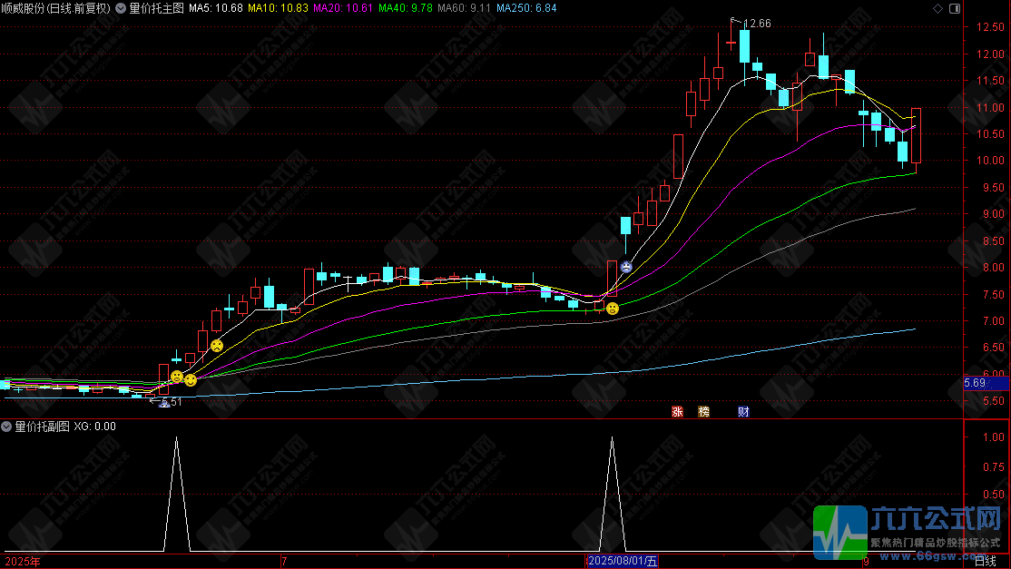Viewport: 1011px width, 569px height.
Task: Click the 量价托副图 sub-chart indicator name
Action: [42, 427]
